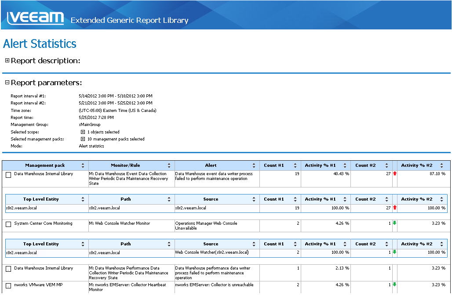Sort Activity % #1 in Web Console Watcher detail table

coord(345,244)
